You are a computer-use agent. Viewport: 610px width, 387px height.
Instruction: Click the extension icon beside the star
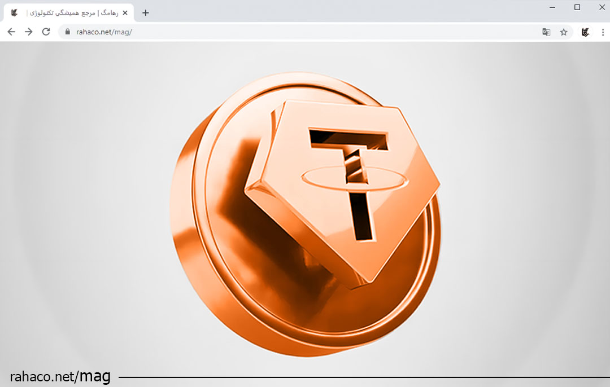pyautogui.click(x=586, y=32)
